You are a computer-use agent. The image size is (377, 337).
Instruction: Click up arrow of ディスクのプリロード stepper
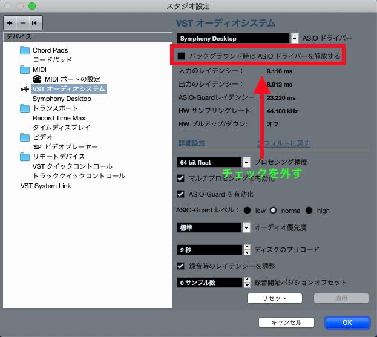(247, 247)
